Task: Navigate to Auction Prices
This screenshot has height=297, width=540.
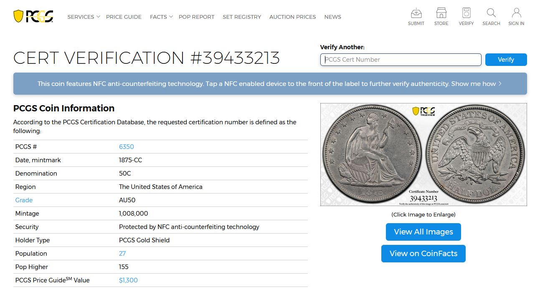Action: tap(292, 17)
